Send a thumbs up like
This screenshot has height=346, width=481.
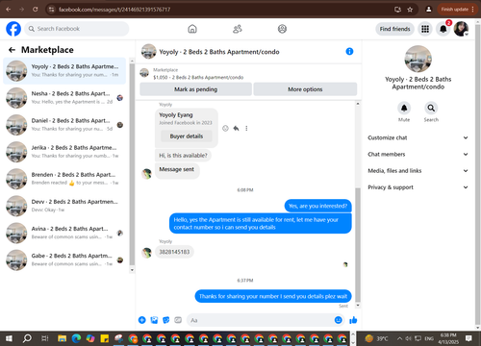(353, 320)
